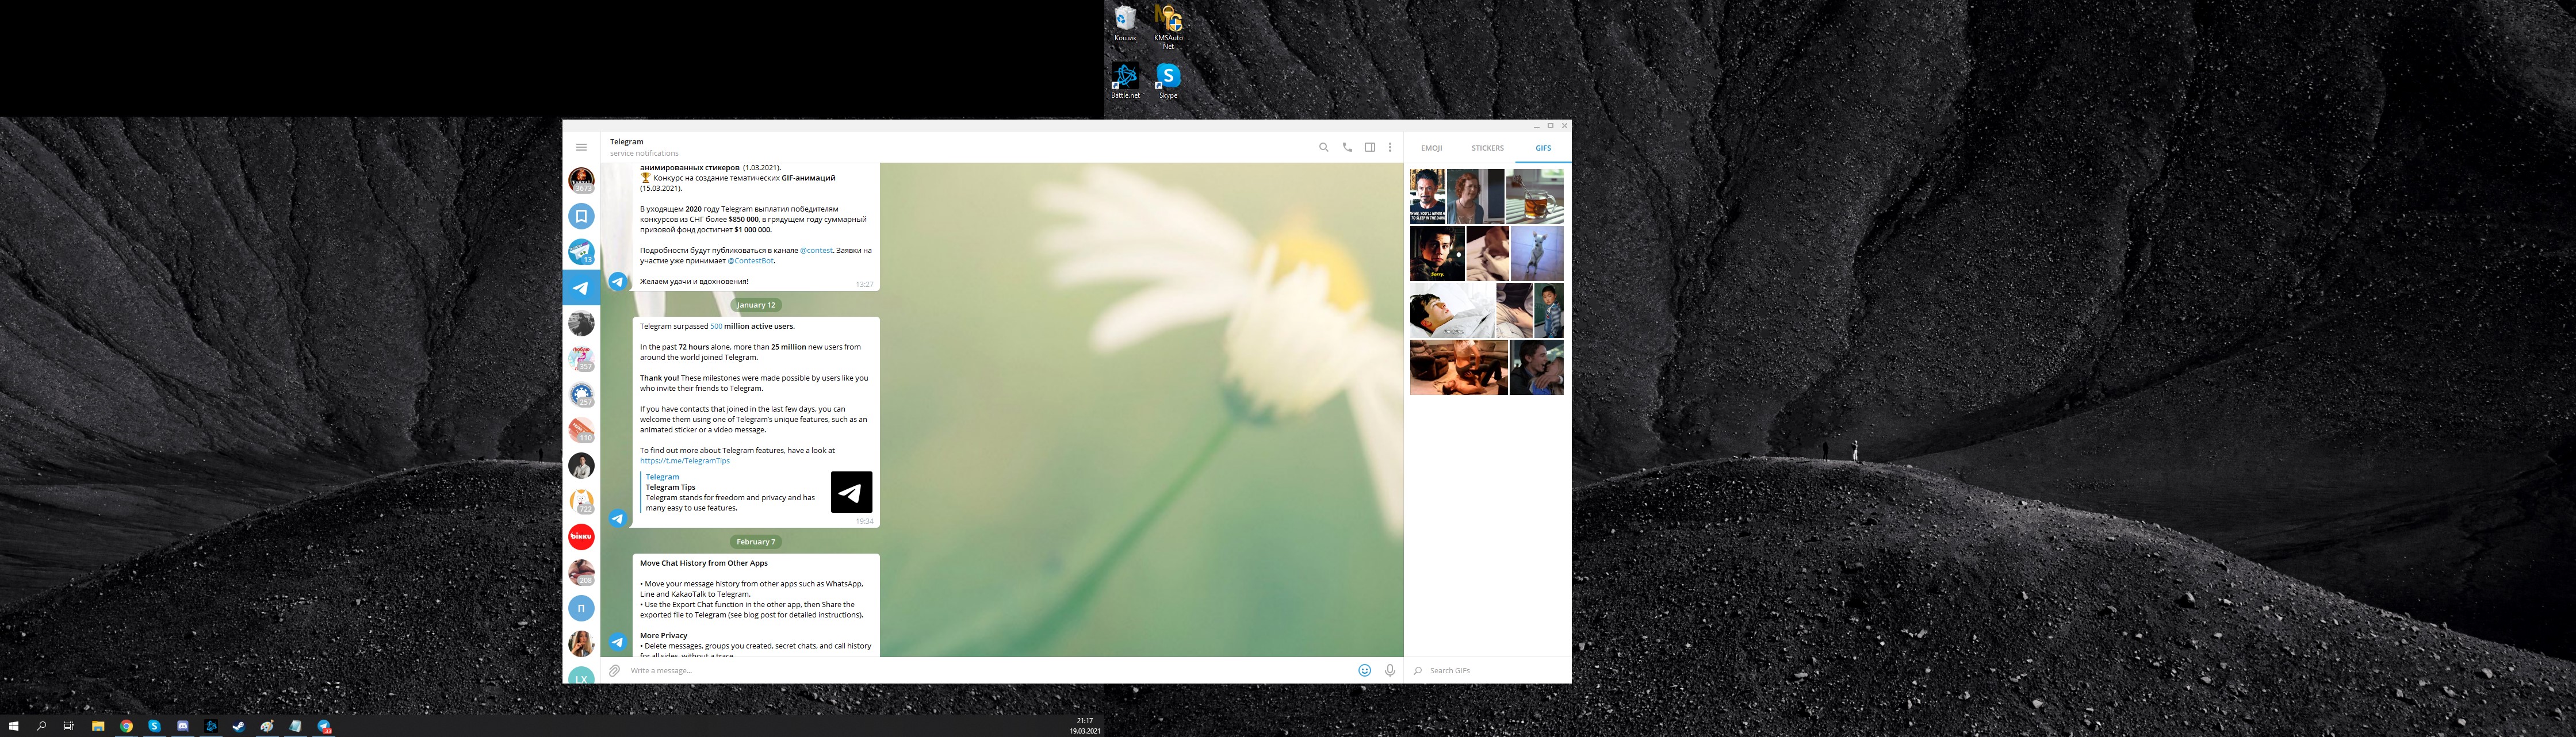Open Skype from the Windows taskbar
Viewport: 2576px width, 737px height.
tap(154, 726)
